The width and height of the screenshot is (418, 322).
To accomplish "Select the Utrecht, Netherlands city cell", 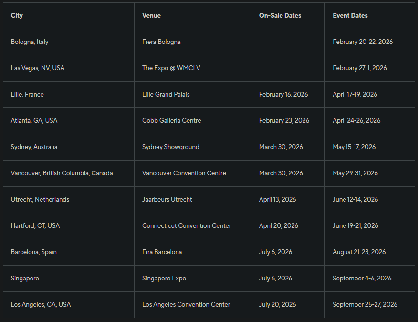I will [x=40, y=199].
